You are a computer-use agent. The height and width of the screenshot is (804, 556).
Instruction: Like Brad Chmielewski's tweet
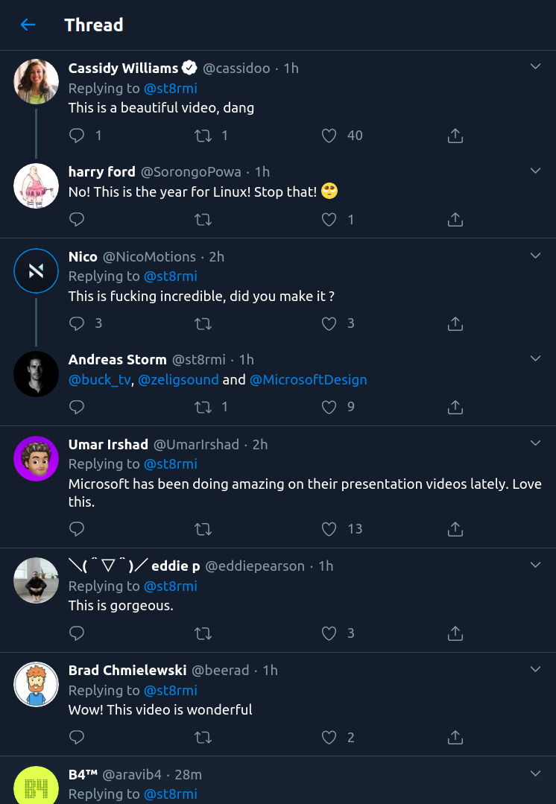(329, 738)
